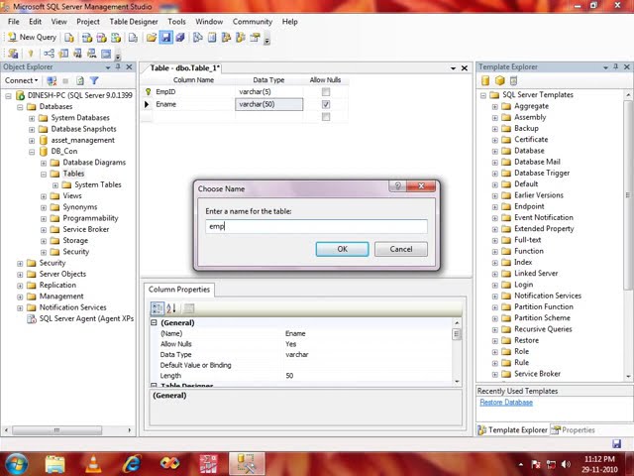This screenshot has height=476, width=634.
Task: Open Manage XML Indexes
Action: coord(92,54)
